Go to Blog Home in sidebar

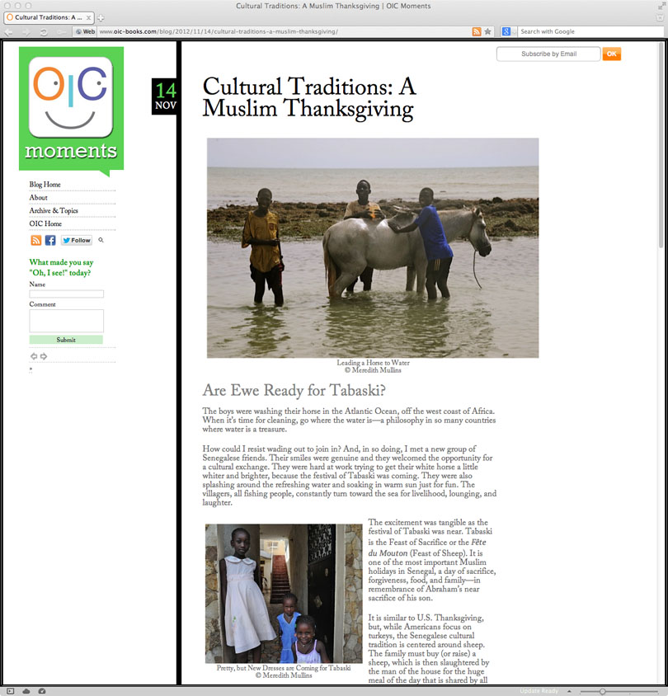[x=45, y=184]
